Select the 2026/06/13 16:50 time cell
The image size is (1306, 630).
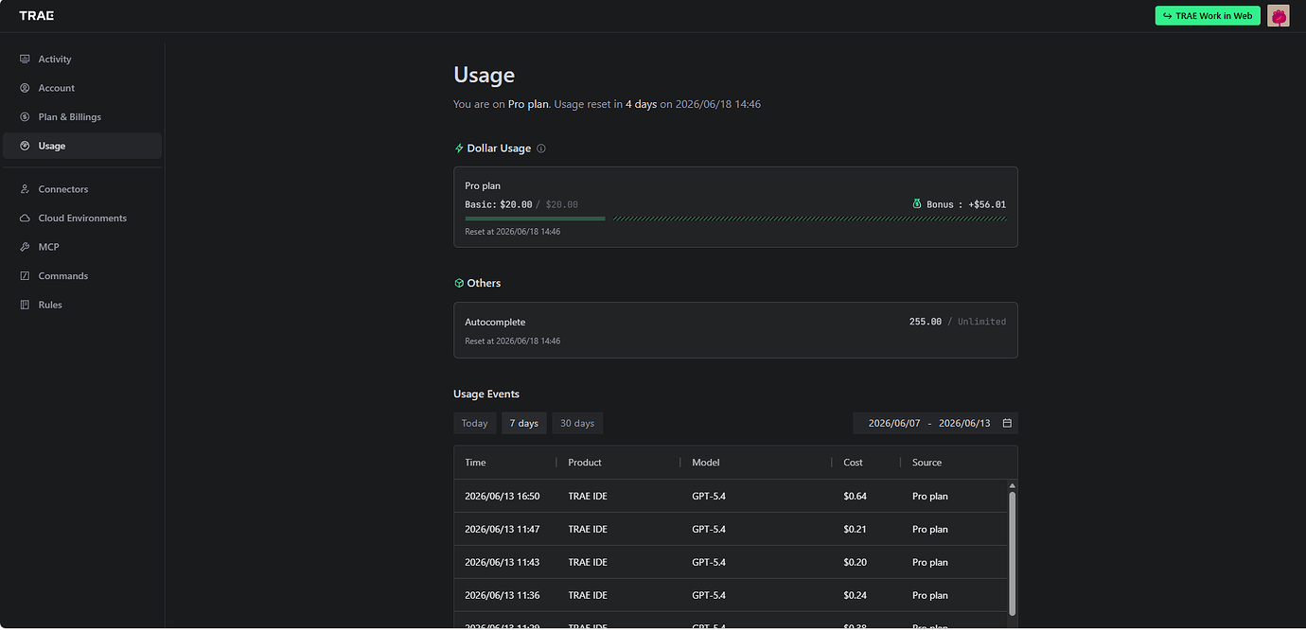[x=503, y=496]
